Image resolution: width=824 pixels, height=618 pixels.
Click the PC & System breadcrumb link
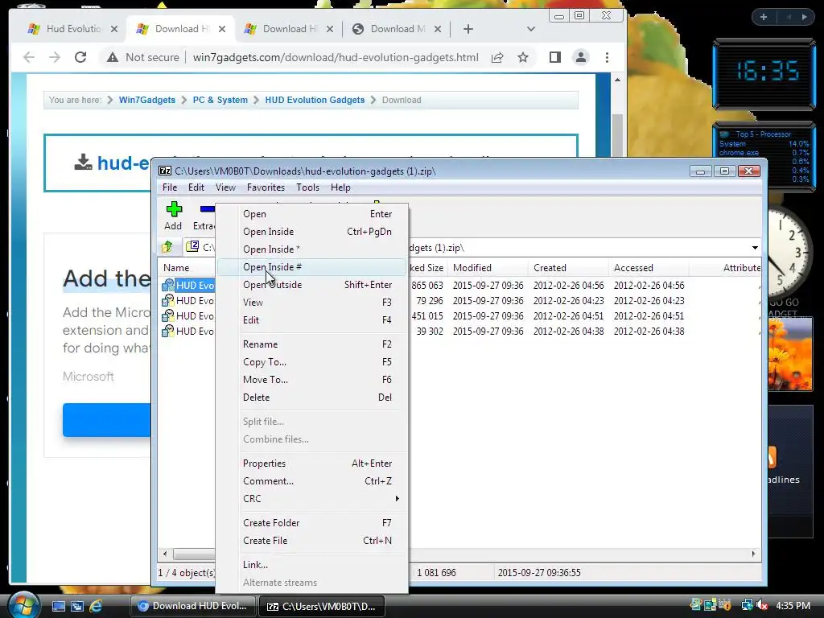220,100
